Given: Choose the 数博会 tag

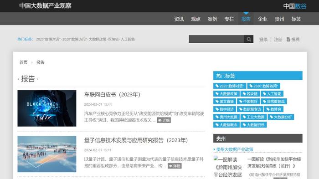Looking at the screenshot, I should pyautogui.click(x=274, y=109).
